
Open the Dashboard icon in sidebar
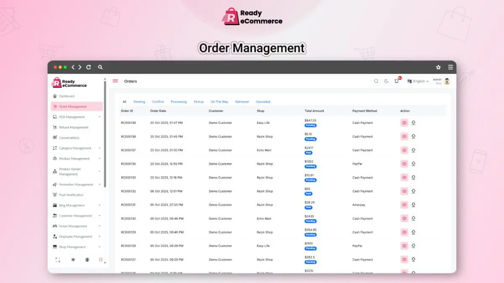(x=55, y=96)
